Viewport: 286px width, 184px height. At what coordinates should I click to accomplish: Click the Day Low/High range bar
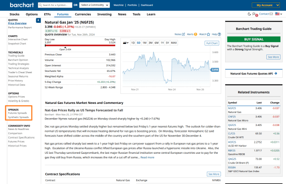point(80,45)
